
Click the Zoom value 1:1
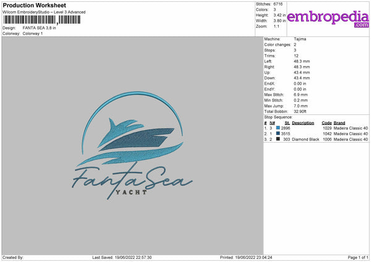pyautogui.click(x=276, y=27)
